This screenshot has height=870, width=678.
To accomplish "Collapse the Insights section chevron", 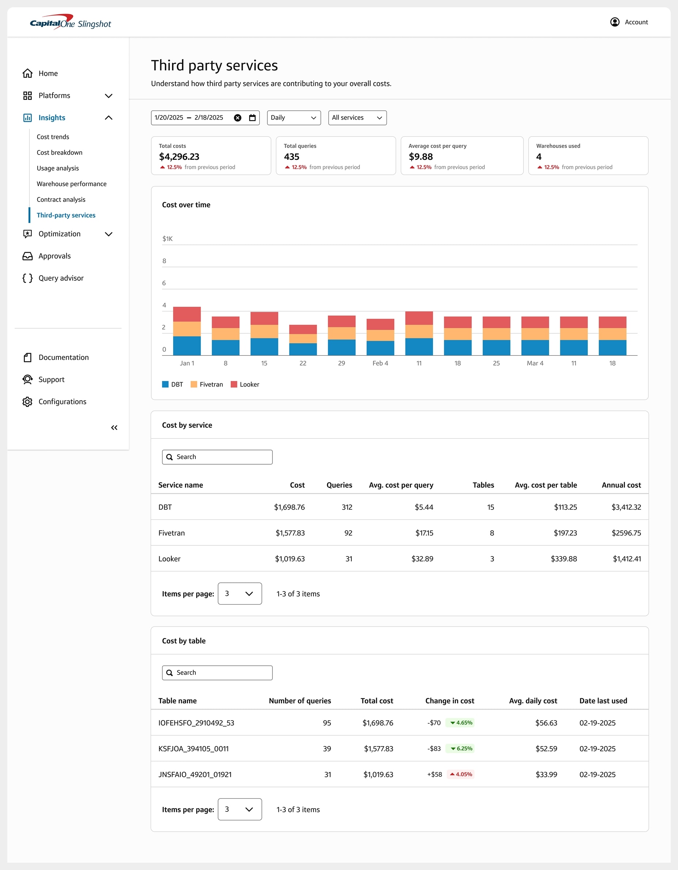I will (x=108, y=117).
